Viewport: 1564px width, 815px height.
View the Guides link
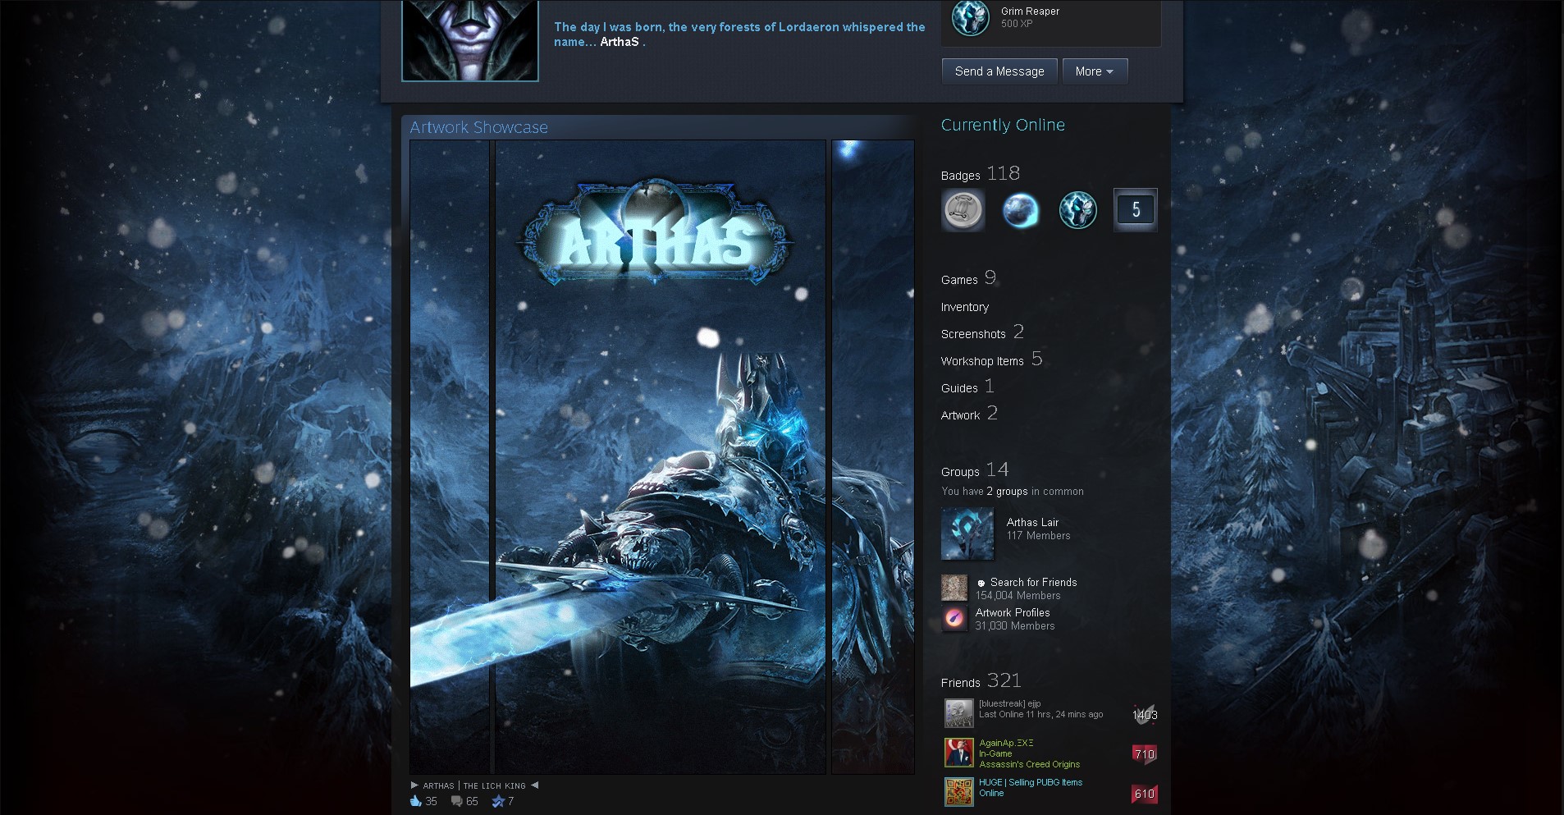tap(959, 388)
